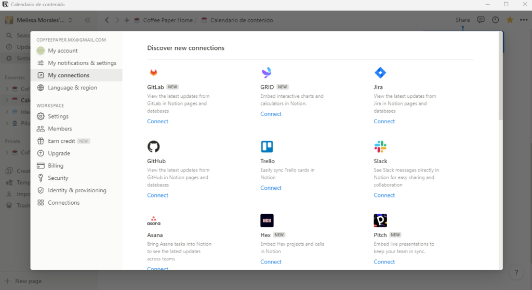Click Coffee Paper Home breadcrumb
The height and width of the screenshot is (290, 532).
[x=164, y=20]
